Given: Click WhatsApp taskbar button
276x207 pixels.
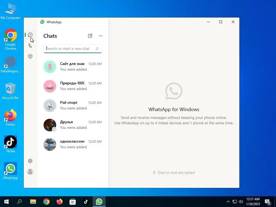Looking at the screenshot, I should click(99, 202).
